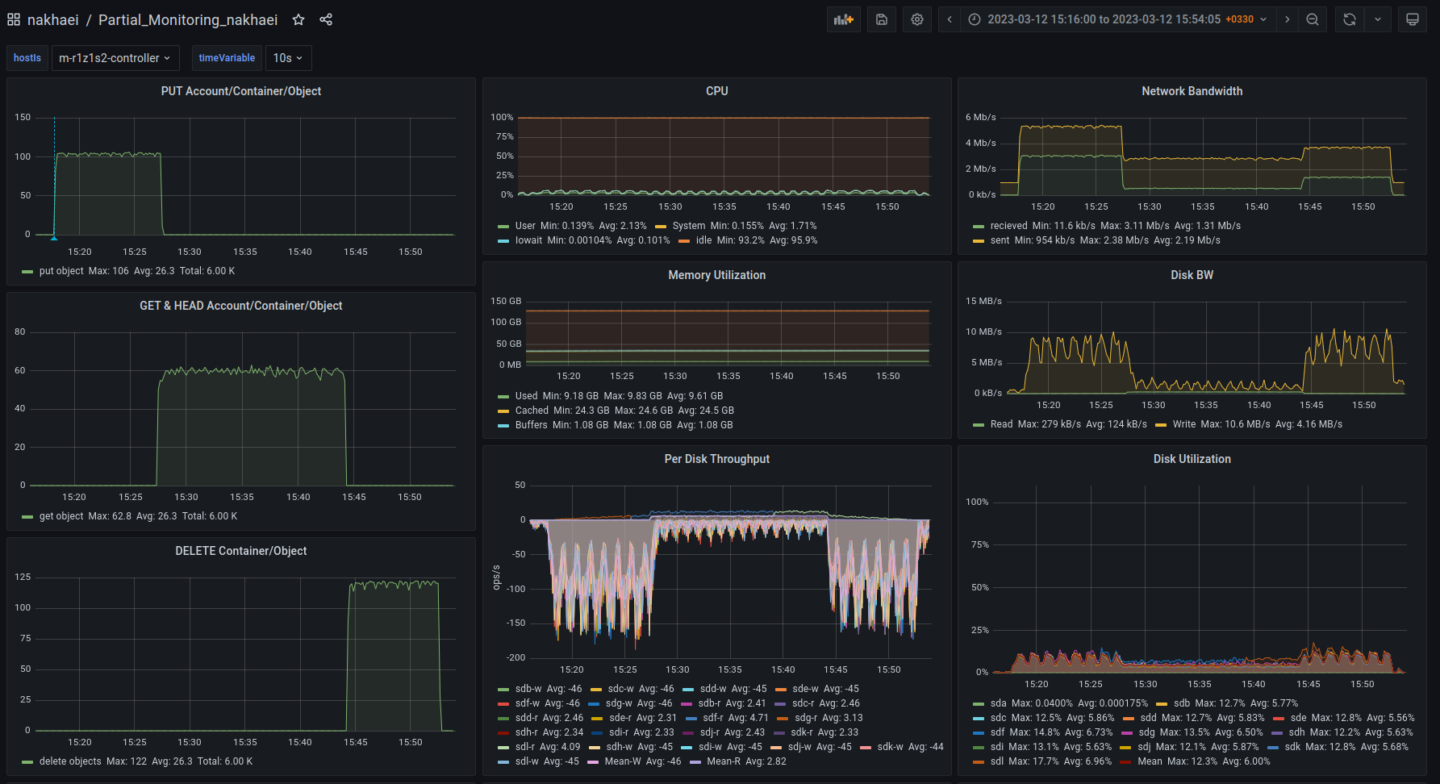The height and width of the screenshot is (784, 1440).
Task: Toggle 'Cached' series in Memory legend
Action: [532, 411]
